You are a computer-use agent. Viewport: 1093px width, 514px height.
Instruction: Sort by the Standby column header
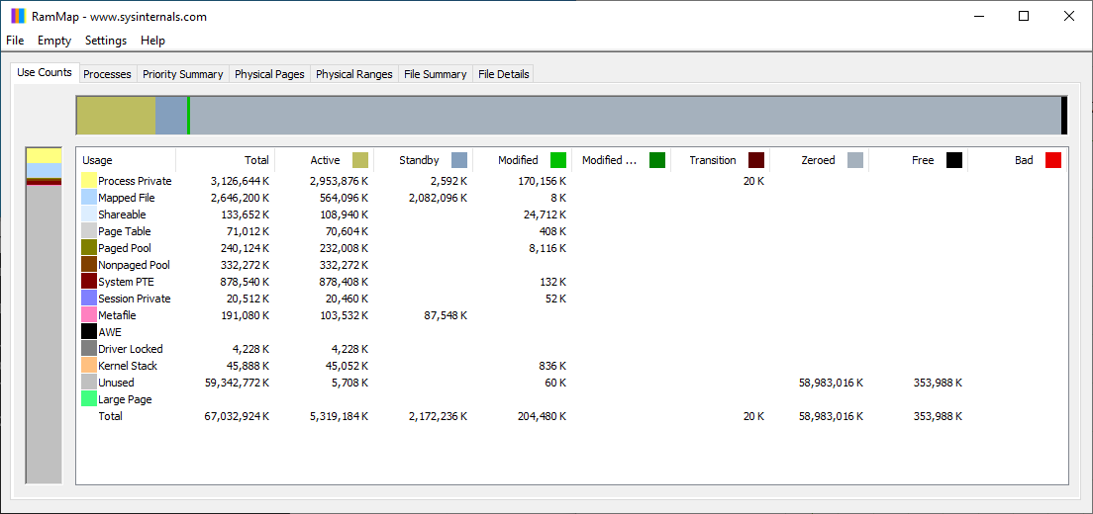click(x=423, y=161)
